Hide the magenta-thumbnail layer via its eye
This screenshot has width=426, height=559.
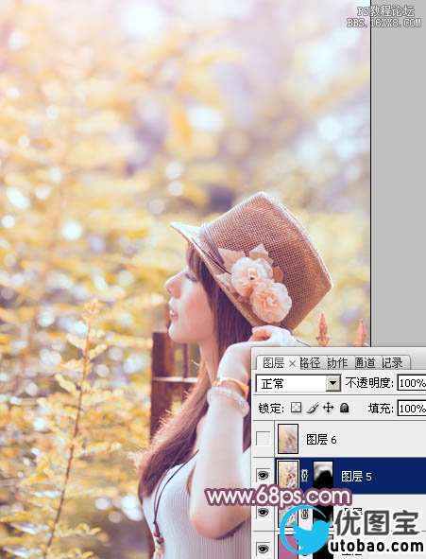coord(263,549)
